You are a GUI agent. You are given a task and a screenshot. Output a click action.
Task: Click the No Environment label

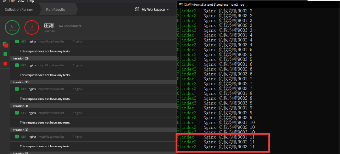coord(70,26)
